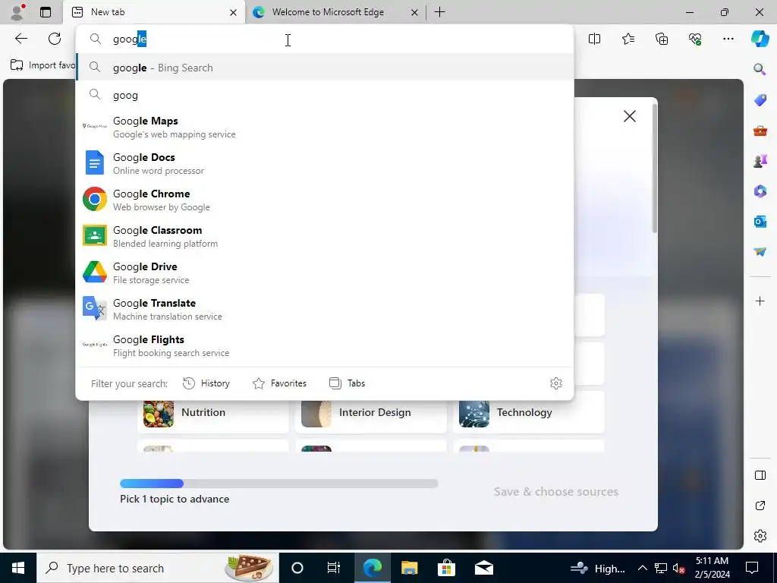The image size is (777, 583).
Task: Close the topics dialog with X
Action: 629,116
